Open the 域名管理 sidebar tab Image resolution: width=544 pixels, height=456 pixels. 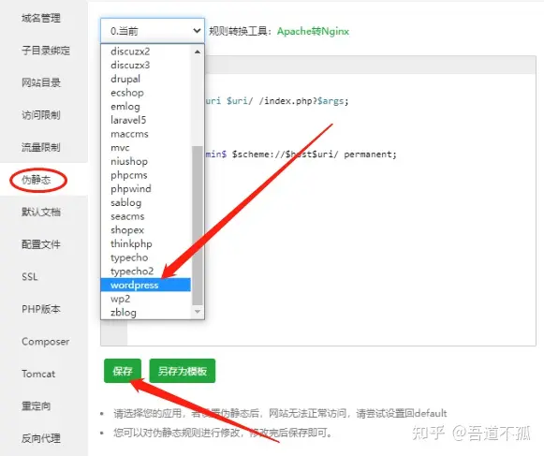[41, 18]
